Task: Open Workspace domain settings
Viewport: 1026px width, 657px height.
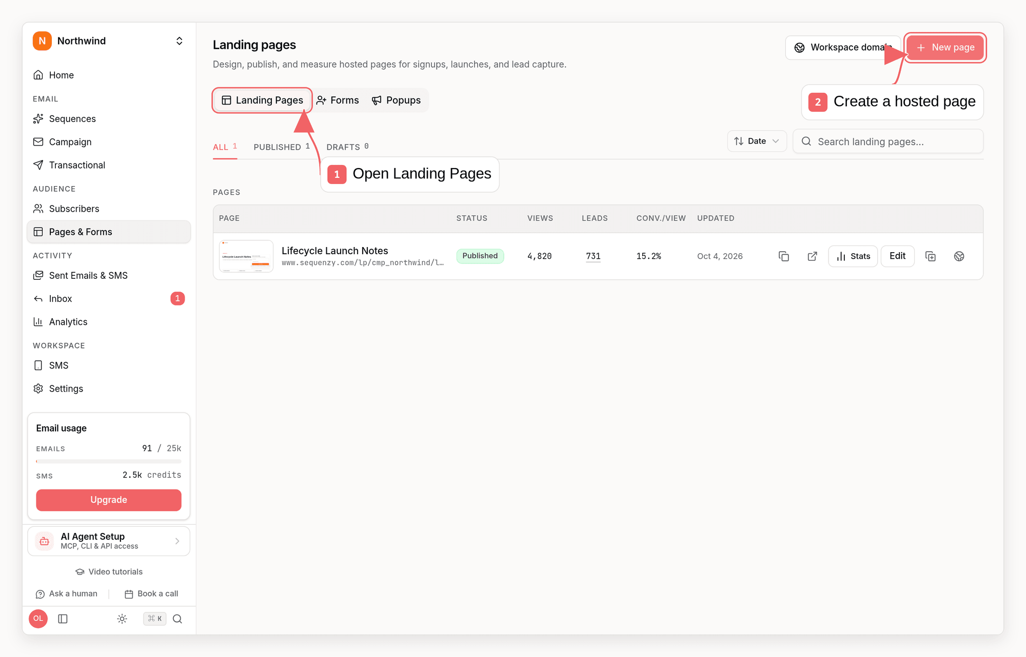Action: click(843, 48)
